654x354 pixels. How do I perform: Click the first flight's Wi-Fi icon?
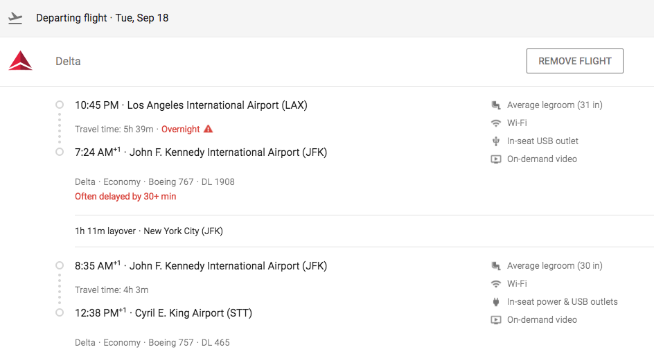496,123
